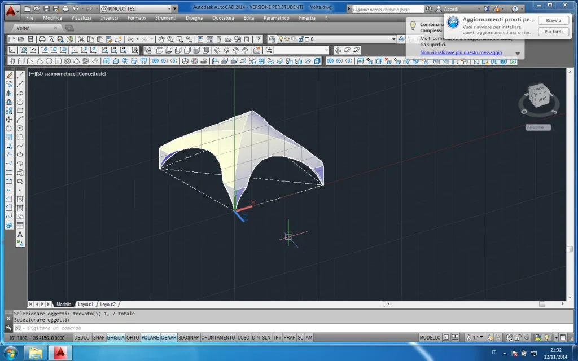The width and height of the screenshot is (578, 361).
Task: Expand the tooltip notification down arrow
Action: [x=518, y=54]
